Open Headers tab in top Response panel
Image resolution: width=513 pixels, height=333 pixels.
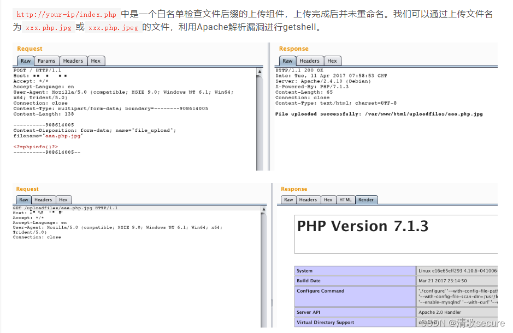(x=310, y=60)
